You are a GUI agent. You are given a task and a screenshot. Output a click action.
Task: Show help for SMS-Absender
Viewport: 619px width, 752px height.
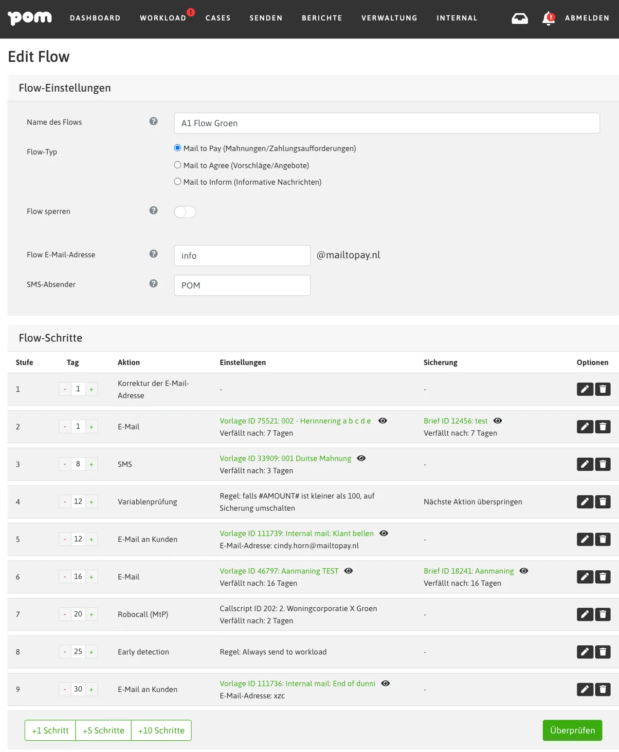153,284
